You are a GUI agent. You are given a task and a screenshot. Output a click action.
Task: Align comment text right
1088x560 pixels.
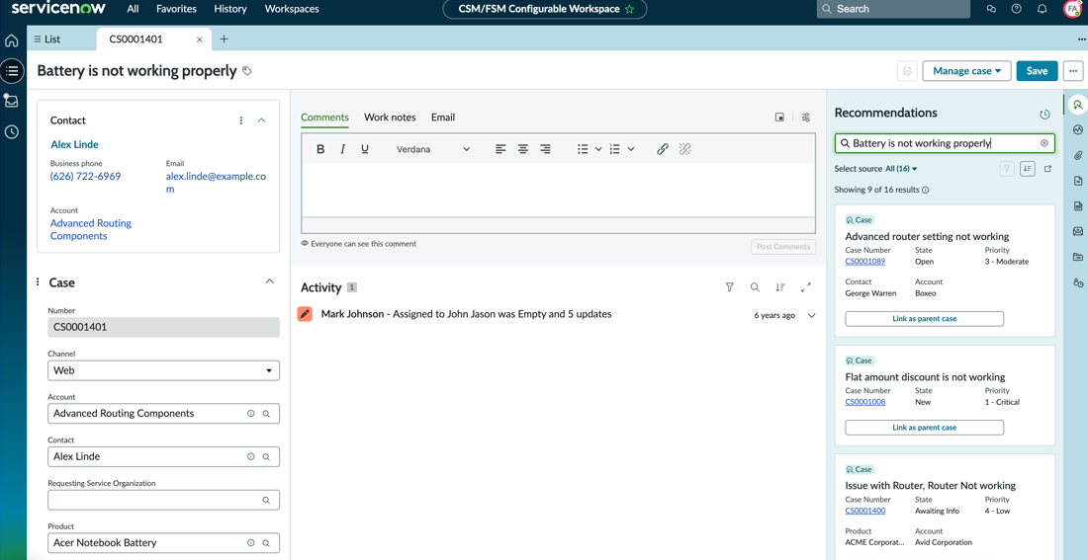(x=545, y=149)
